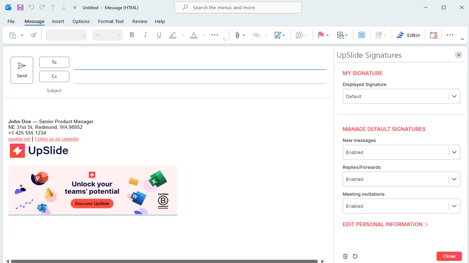Viewport: 469px width, 263px height.
Task: Click the greyed sensitivity icon
Action: 379,35
